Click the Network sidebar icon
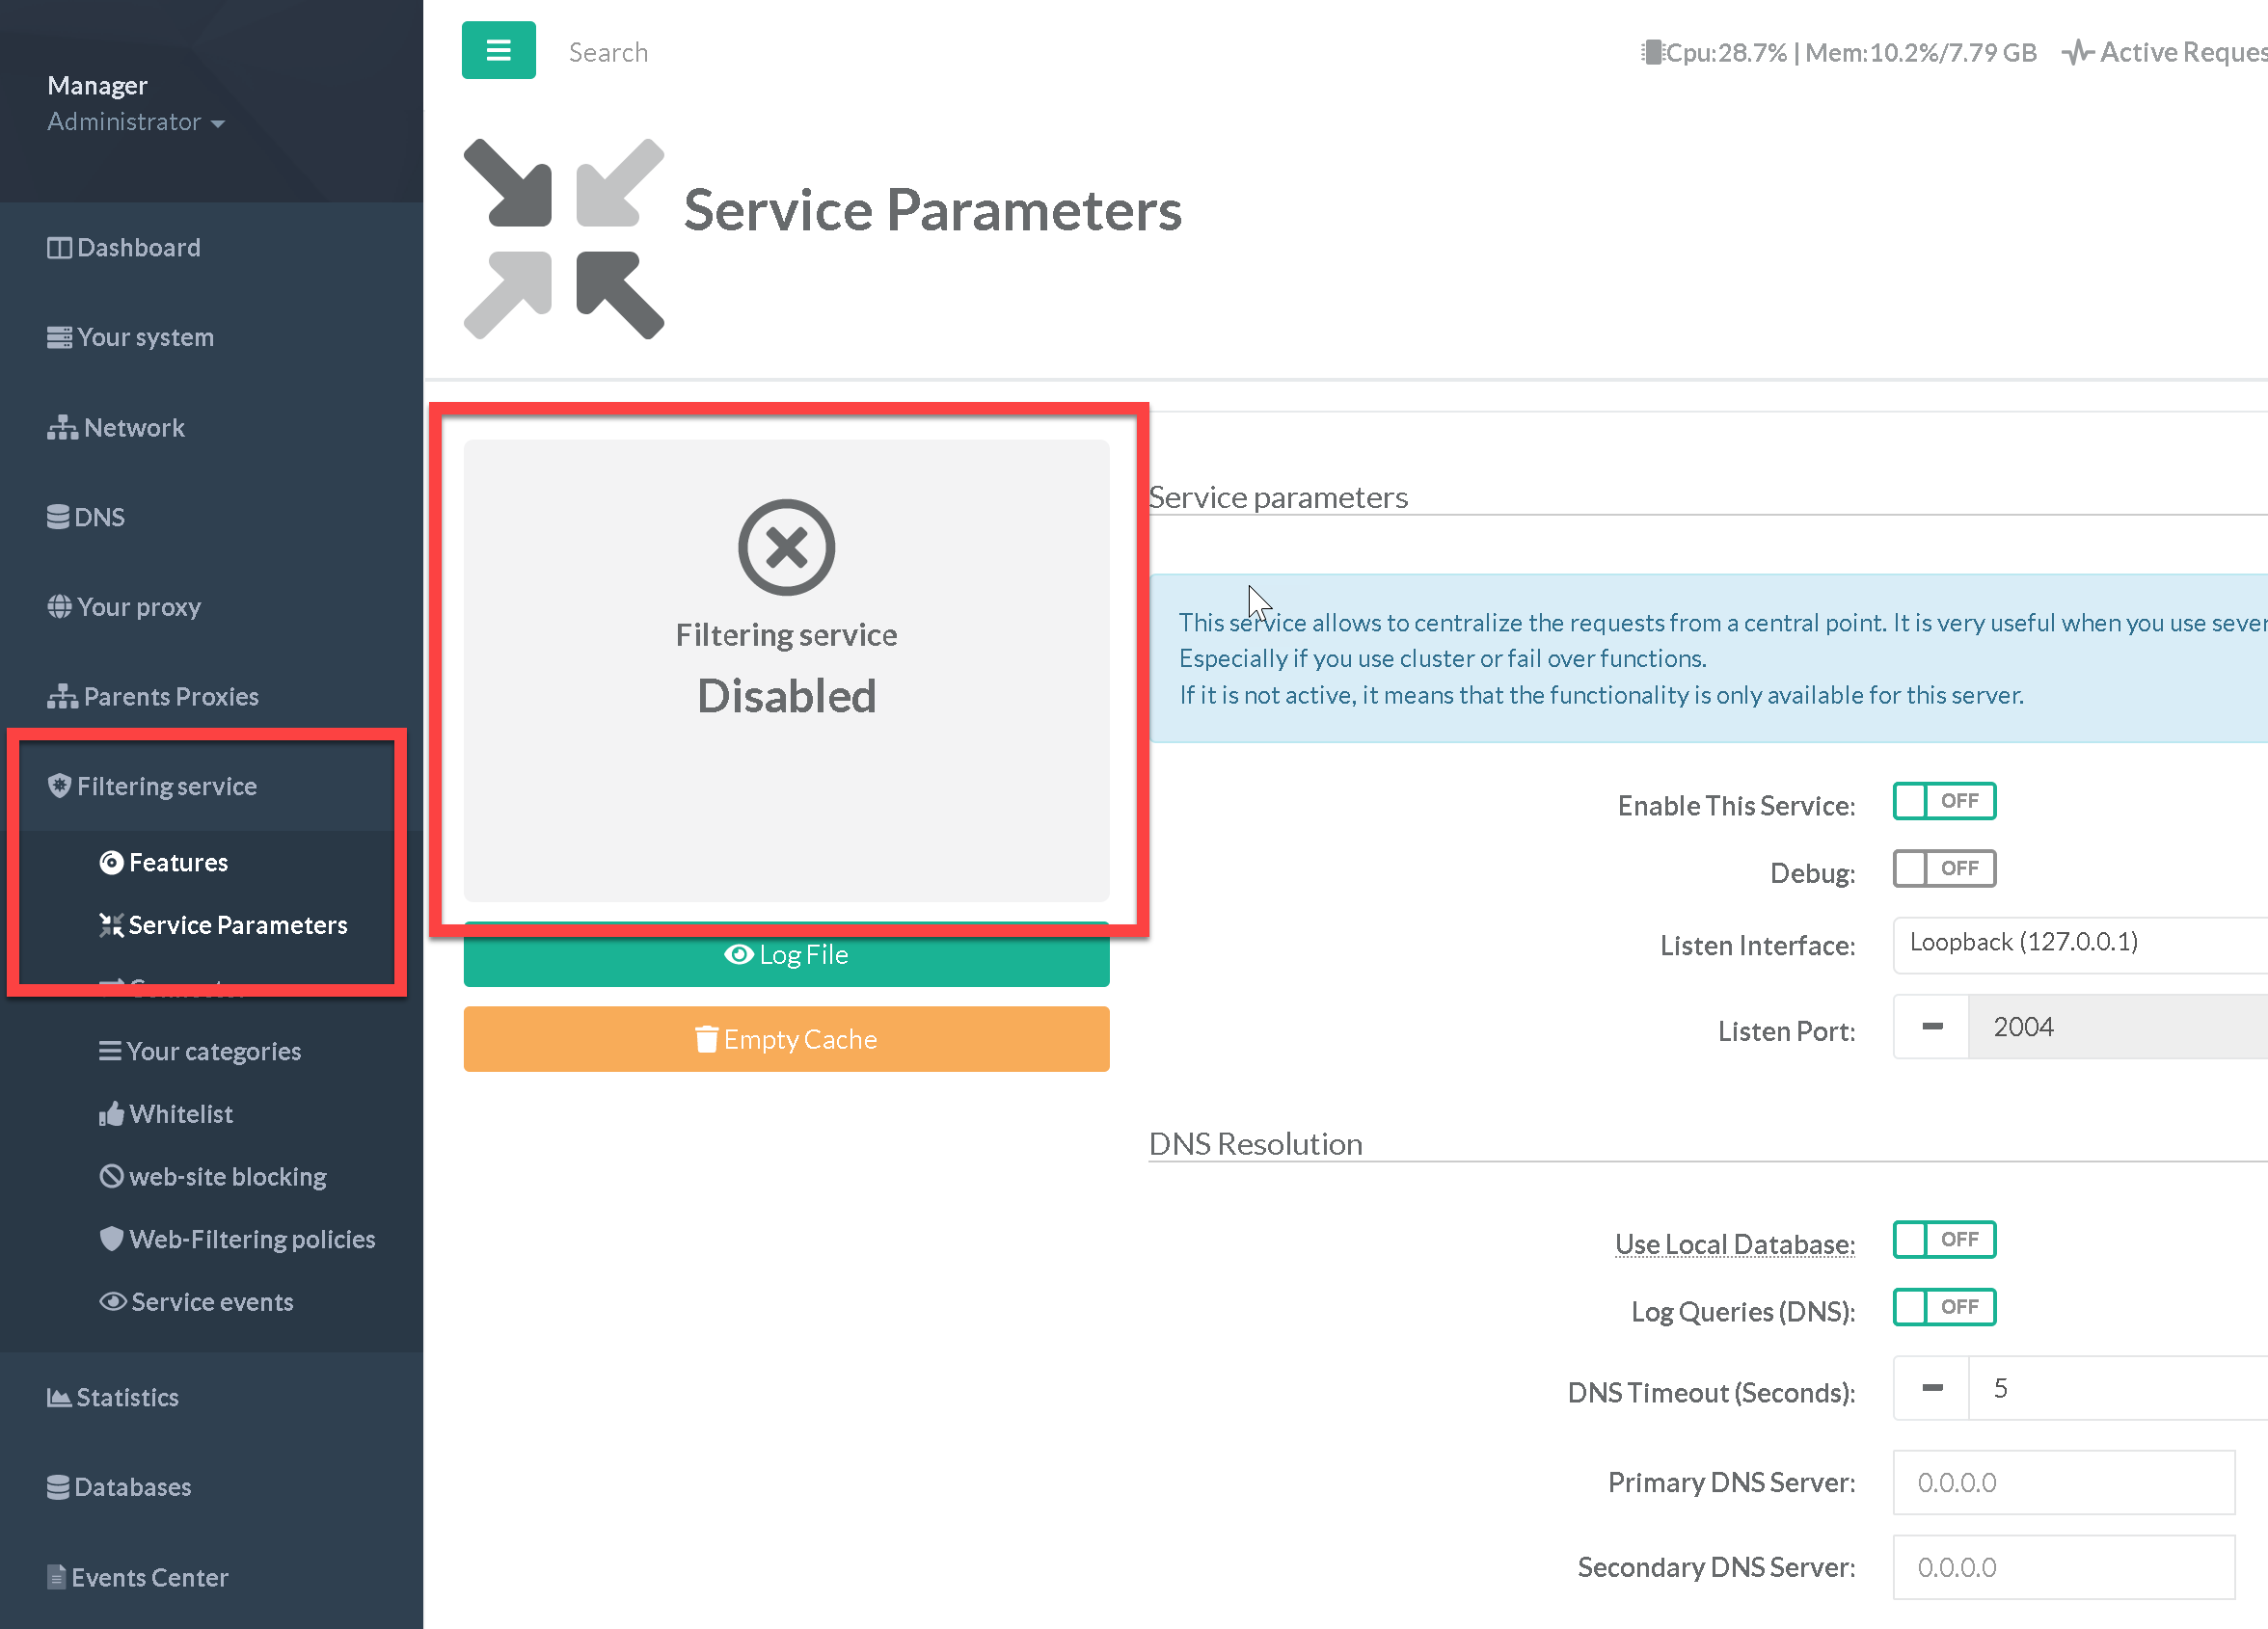The width and height of the screenshot is (2268, 1629). pyautogui.click(x=62, y=428)
